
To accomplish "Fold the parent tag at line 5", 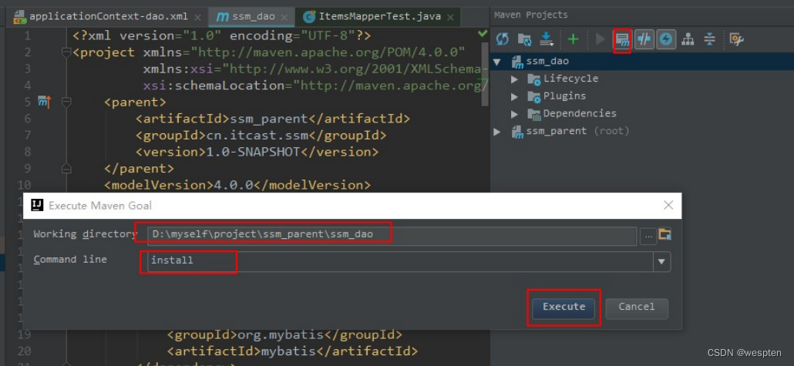I will pos(66,102).
